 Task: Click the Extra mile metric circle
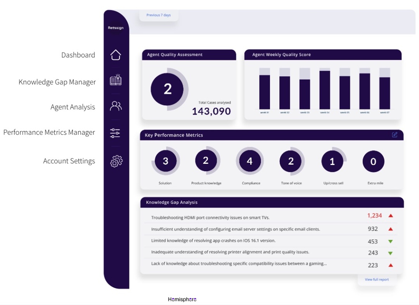tap(373, 161)
